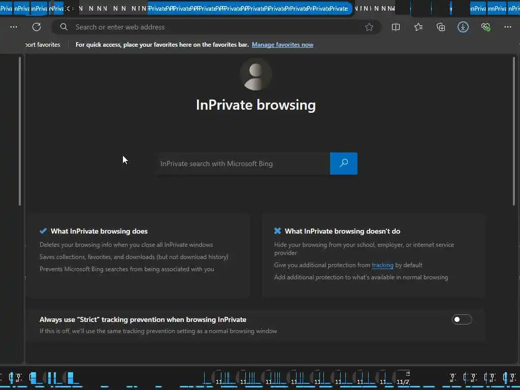Enable Strict tracking prevention toggle
This screenshot has height=390, width=520.
tap(462, 319)
